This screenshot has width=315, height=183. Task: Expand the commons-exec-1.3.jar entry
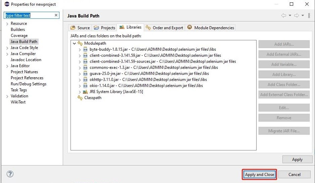(x=80, y=68)
